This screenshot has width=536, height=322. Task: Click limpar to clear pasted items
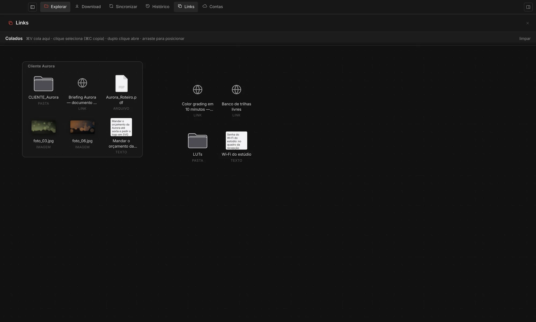tap(525, 39)
